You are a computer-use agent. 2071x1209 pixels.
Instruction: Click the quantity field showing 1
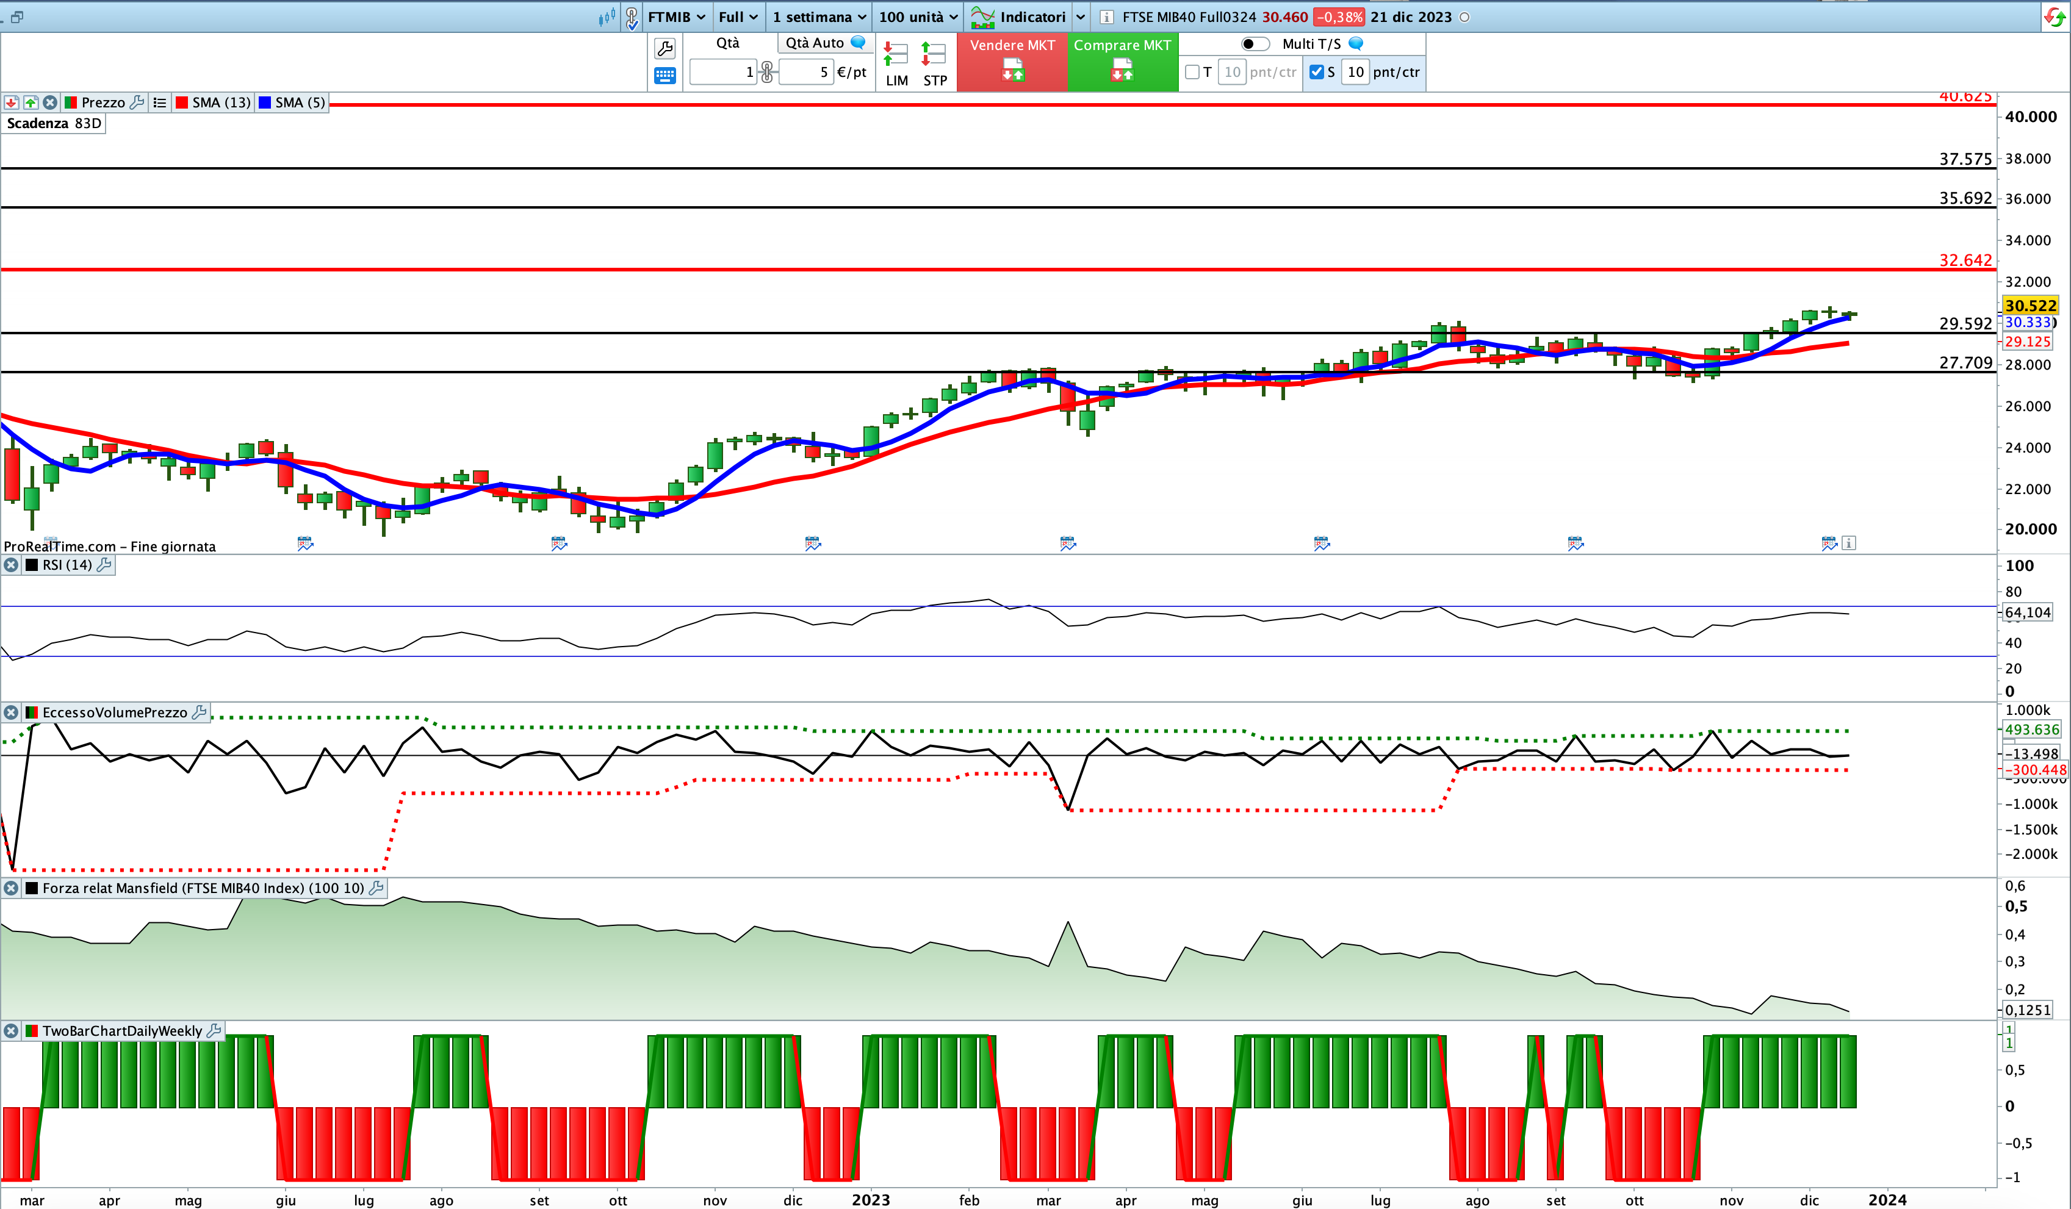pyautogui.click(x=723, y=72)
